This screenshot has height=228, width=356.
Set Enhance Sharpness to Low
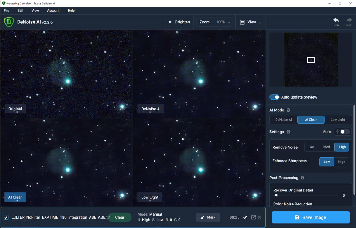[327, 162]
